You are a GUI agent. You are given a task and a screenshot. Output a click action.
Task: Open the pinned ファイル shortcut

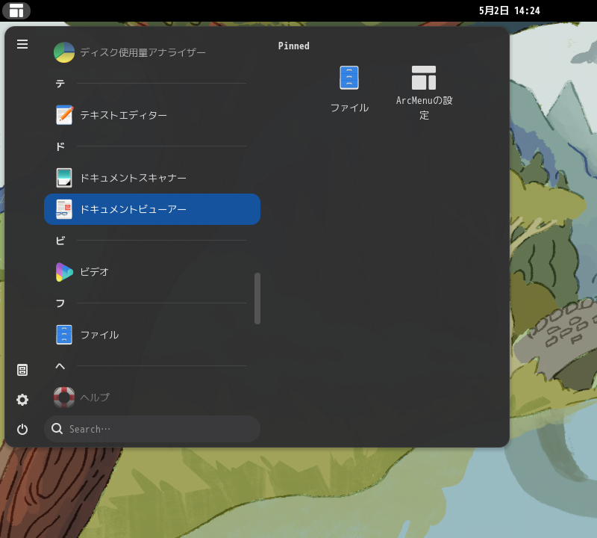pos(349,90)
